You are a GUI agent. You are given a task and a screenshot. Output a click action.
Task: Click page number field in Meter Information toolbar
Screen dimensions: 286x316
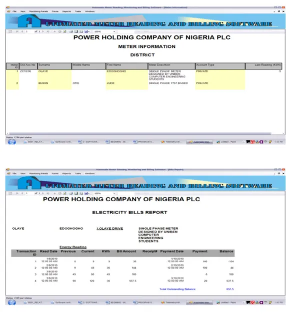(29, 31)
